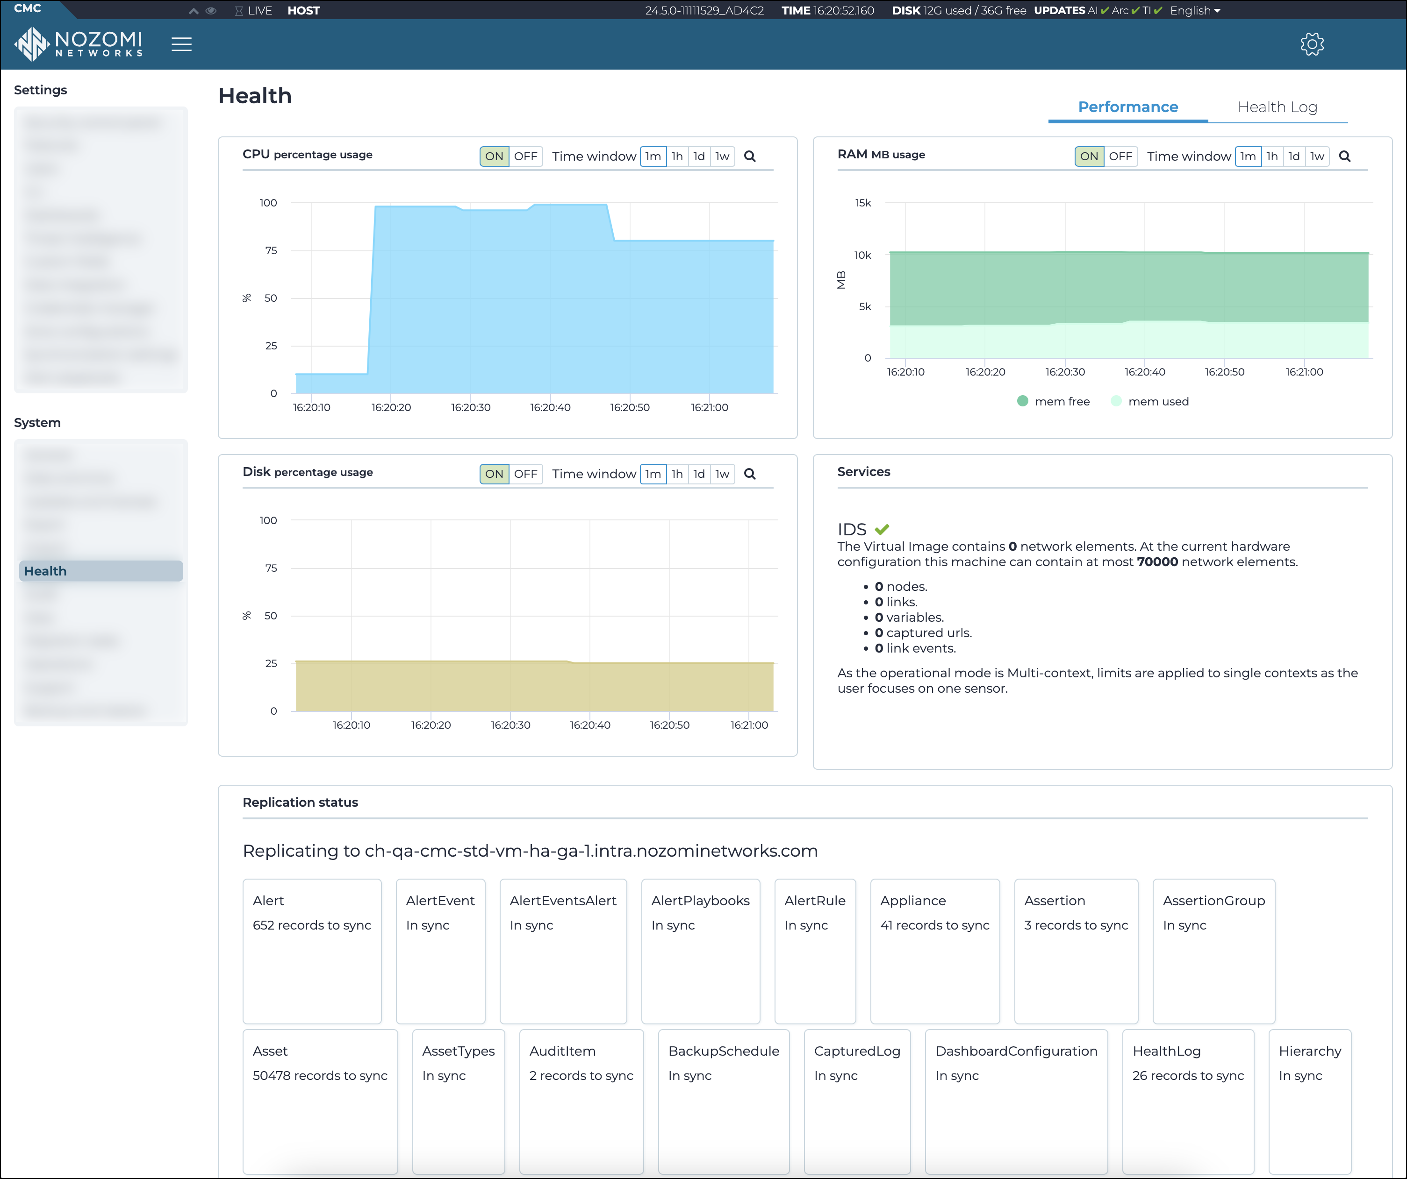Set Disk time window to 1h
This screenshot has height=1179, width=1407.
677,474
